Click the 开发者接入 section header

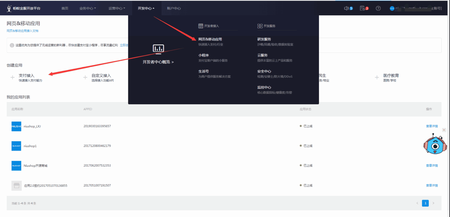[209, 26]
